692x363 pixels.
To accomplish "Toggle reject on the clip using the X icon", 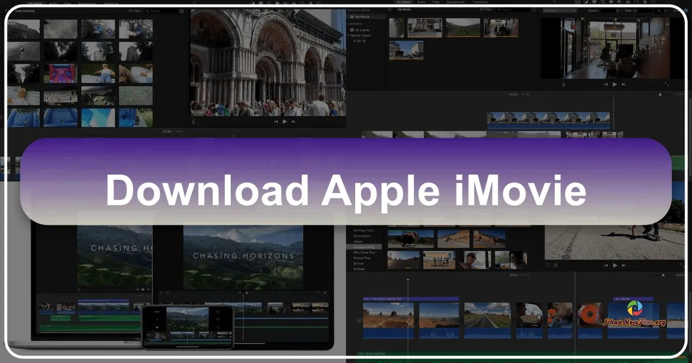I will tap(555, 265).
